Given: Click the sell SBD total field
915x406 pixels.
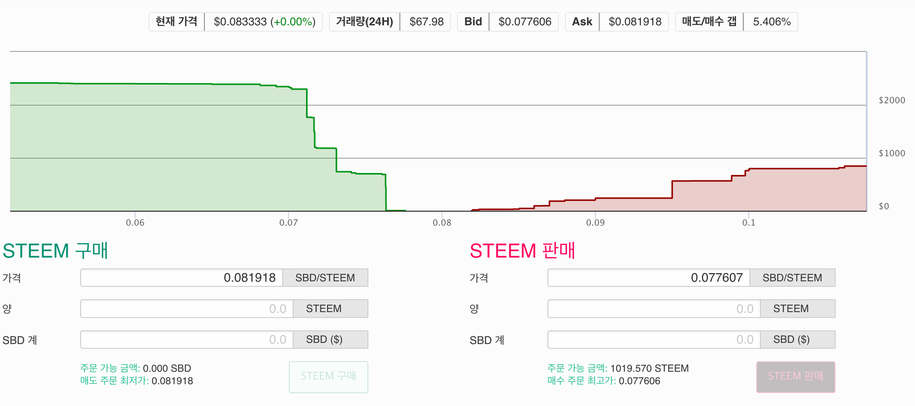Looking at the screenshot, I should (654, 340).
